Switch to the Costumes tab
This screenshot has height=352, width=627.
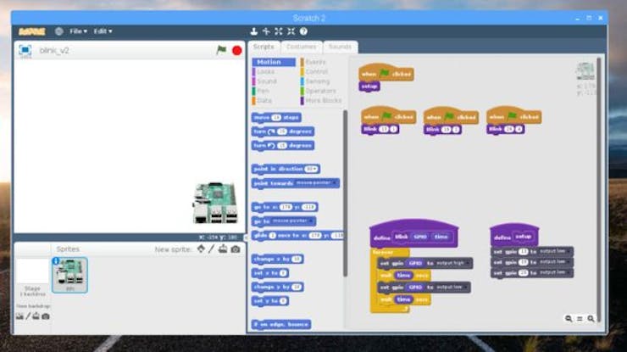302,47
